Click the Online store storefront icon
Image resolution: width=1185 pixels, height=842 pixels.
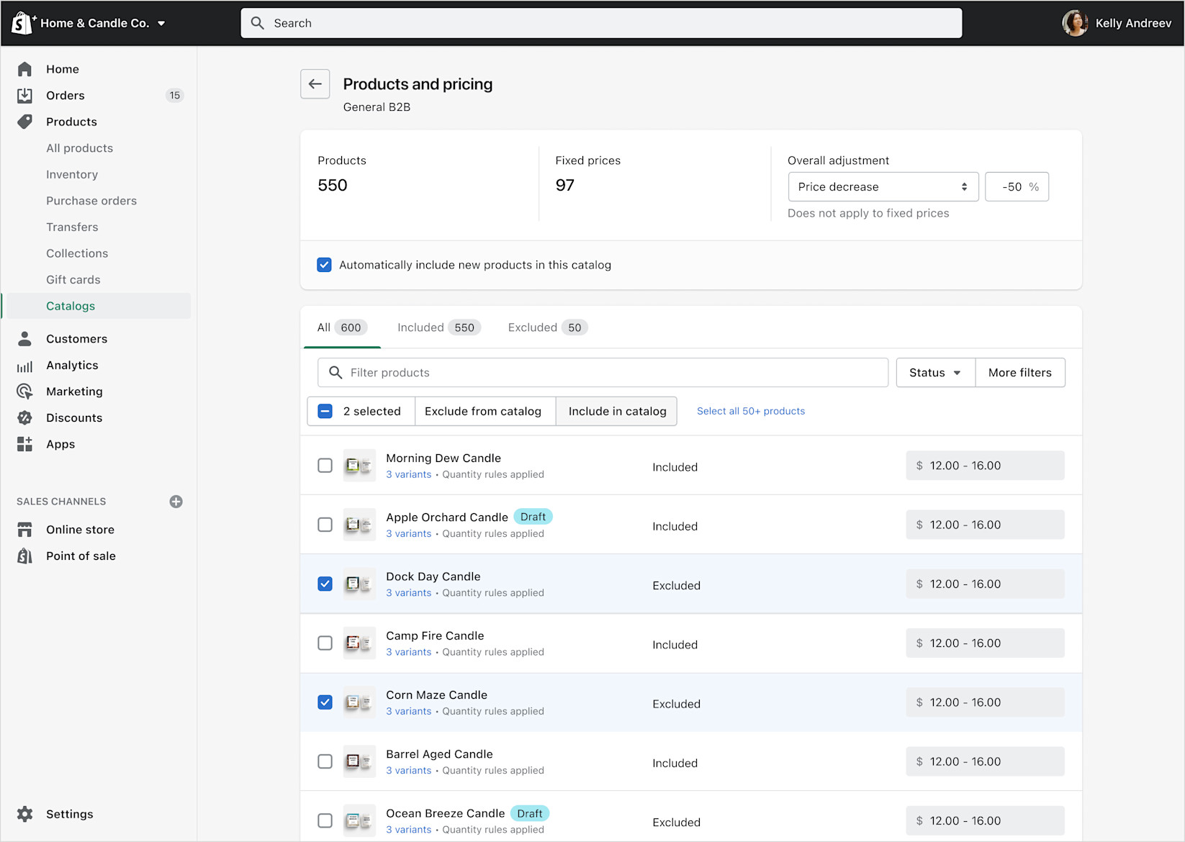pyautogui.click(x=24, y=530)
